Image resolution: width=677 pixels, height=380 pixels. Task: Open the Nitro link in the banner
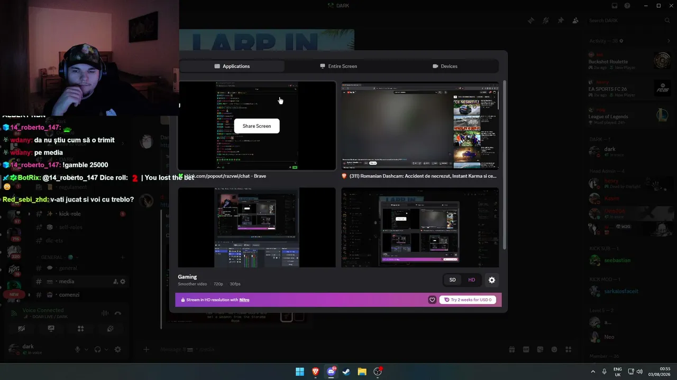coord(244,300)
